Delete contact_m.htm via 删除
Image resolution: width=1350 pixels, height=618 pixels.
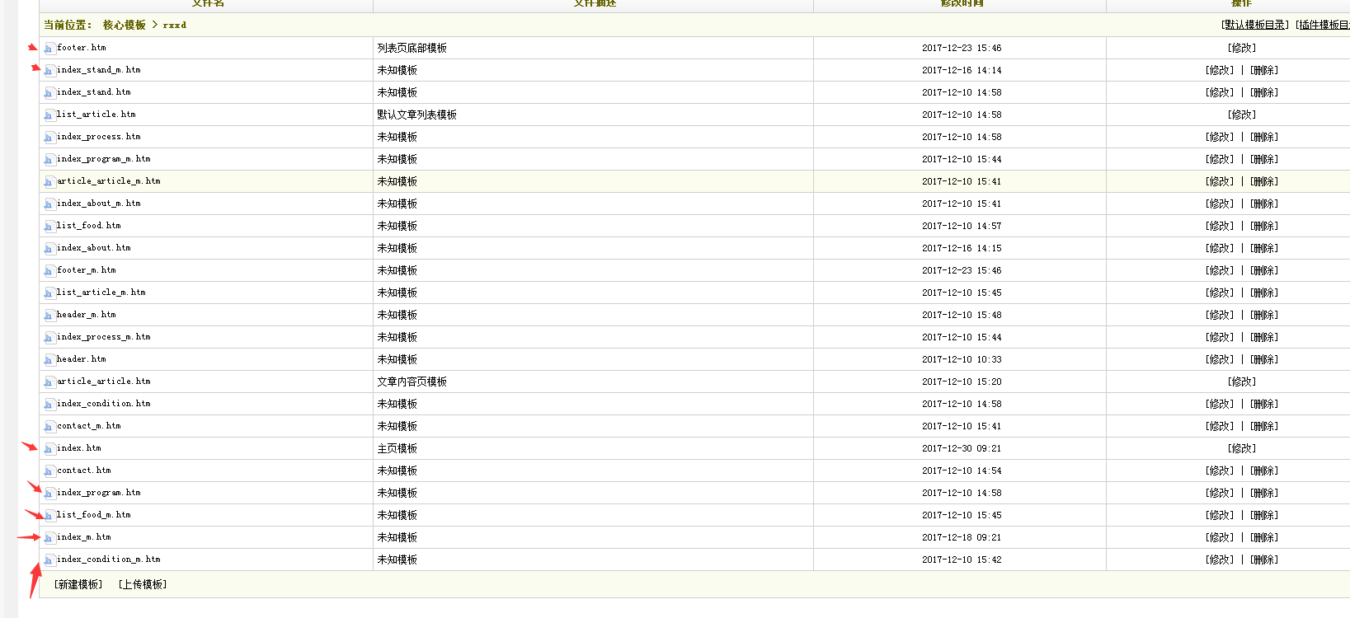point(1264,427)
